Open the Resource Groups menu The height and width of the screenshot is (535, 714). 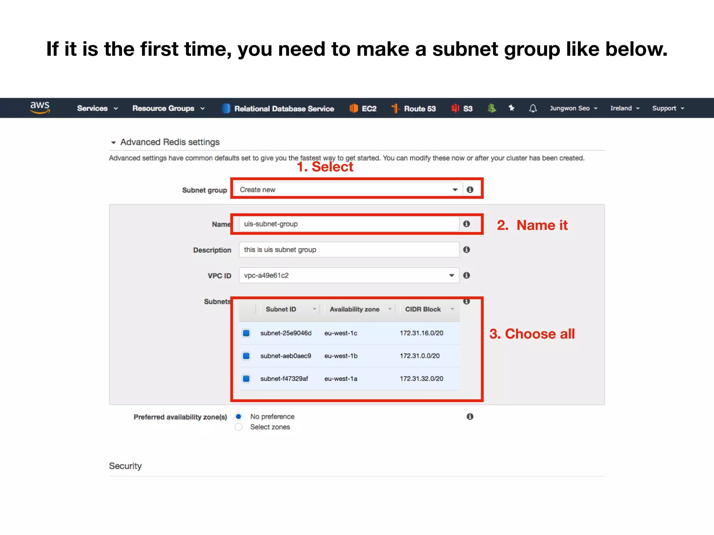click(x=168, y=108)
